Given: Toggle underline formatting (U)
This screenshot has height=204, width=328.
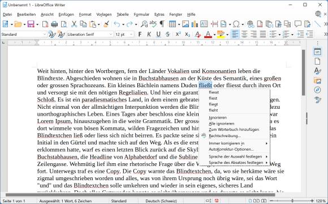Looking at the screenshot, I should [x=158, y=34].
